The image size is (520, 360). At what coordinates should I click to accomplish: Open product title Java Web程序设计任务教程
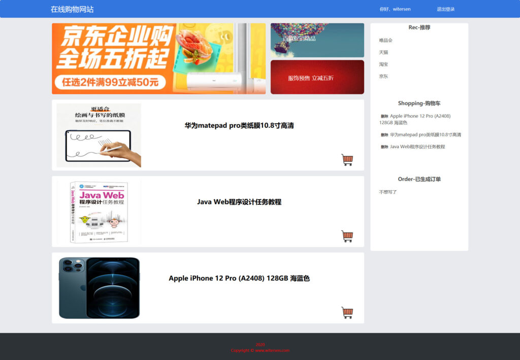239,202
